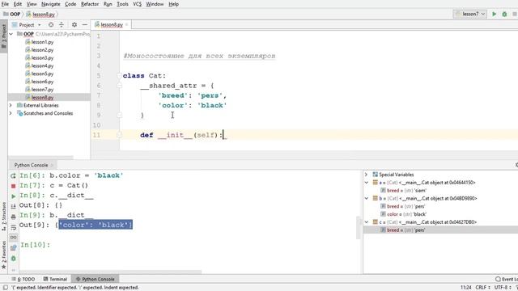Open lesson1.py in project tree

42,42
